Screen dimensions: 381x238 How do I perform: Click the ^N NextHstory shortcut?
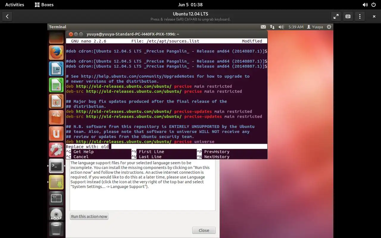[x=213, y=157]
